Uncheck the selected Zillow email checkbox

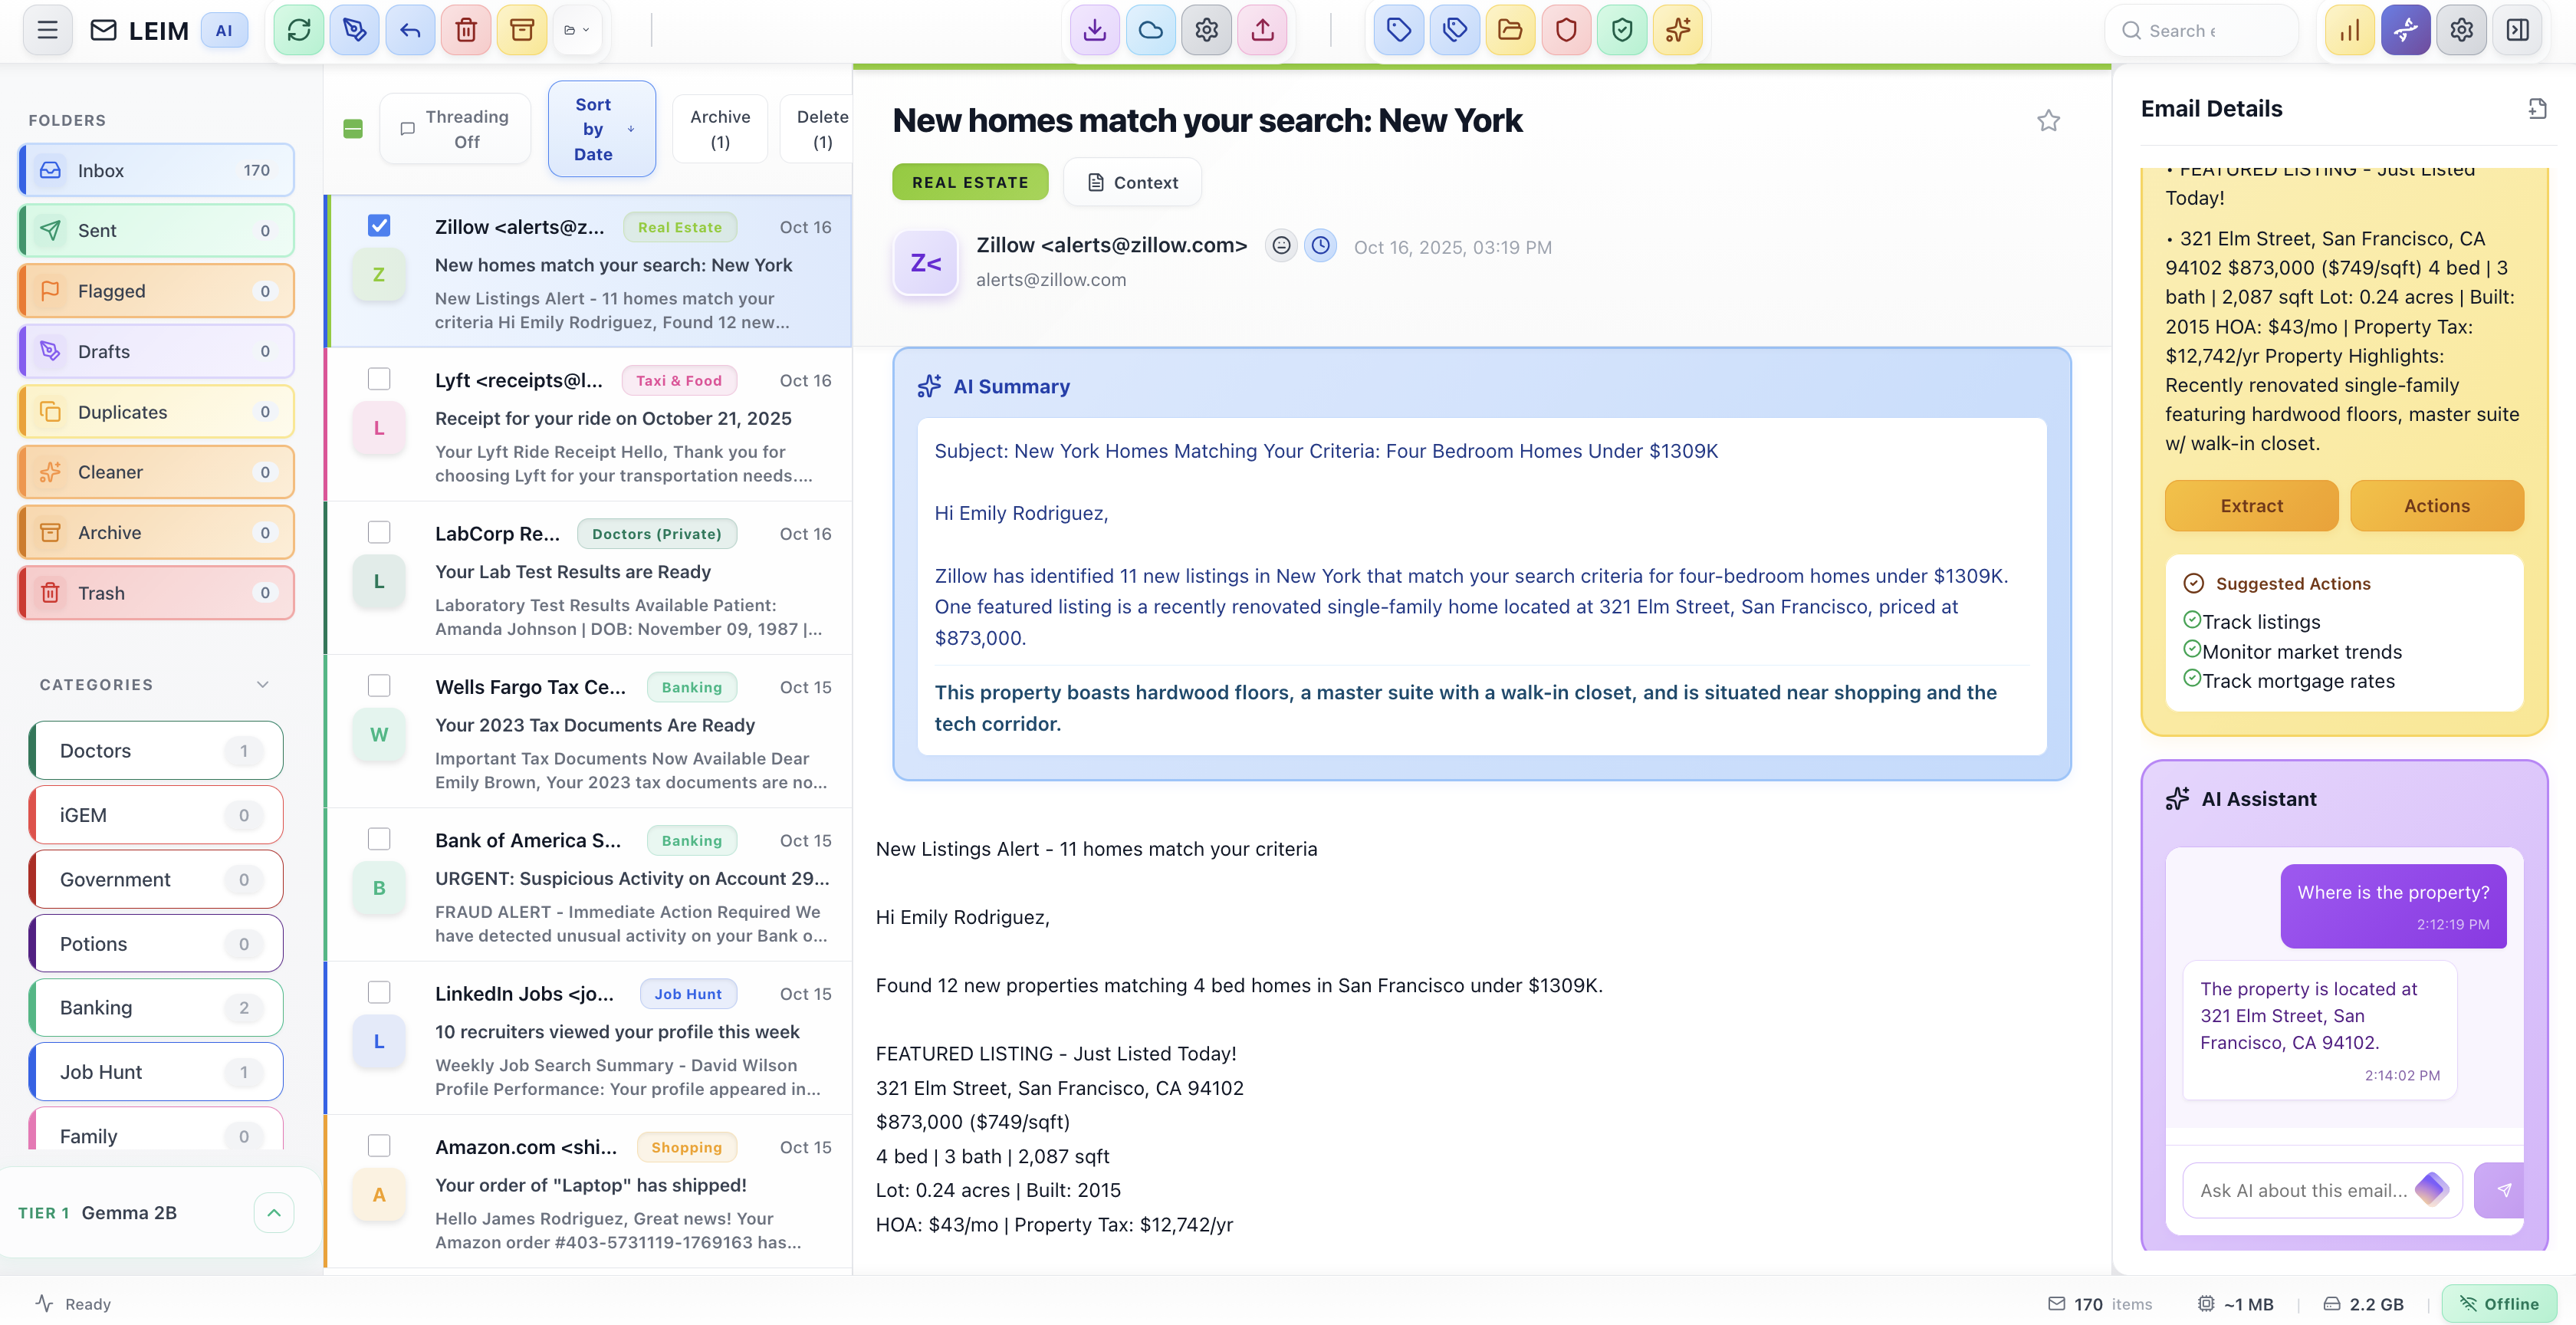pyautogui.click(x=379, y=225)
